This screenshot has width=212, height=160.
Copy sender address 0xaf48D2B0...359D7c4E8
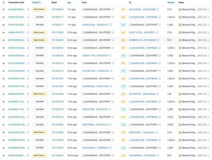pos(111,86)
